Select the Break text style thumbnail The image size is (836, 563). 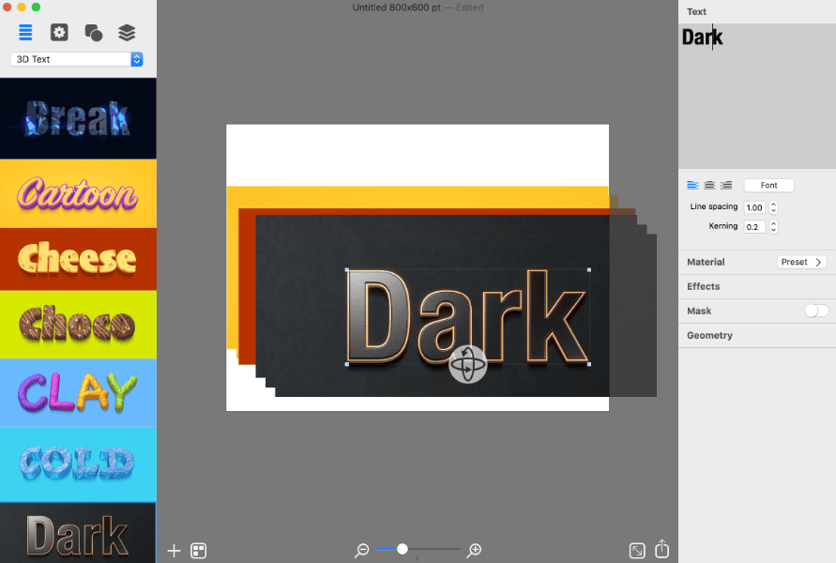[x=79, y=118]
